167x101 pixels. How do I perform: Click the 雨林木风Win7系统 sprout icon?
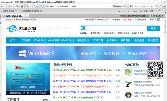tap(128, 84)
